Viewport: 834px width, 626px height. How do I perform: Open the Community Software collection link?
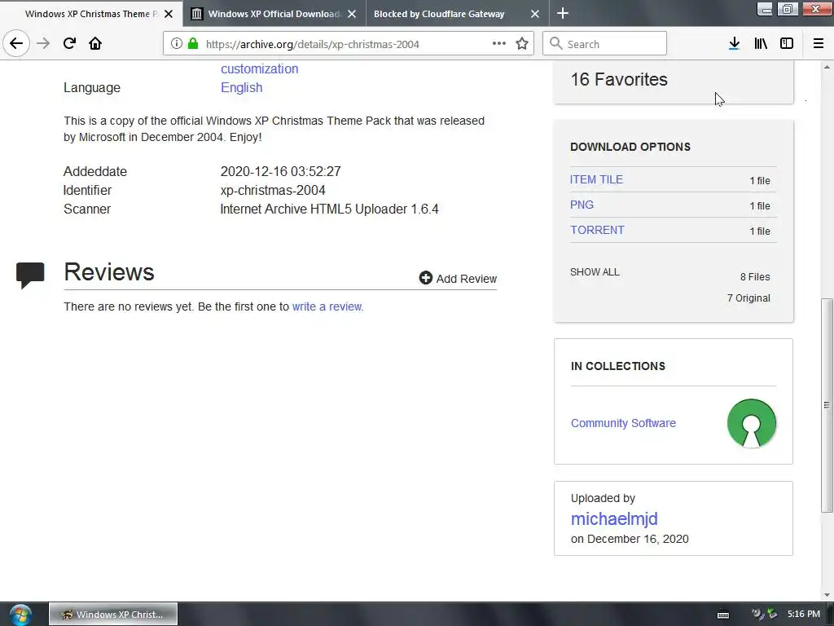(623, 423)
